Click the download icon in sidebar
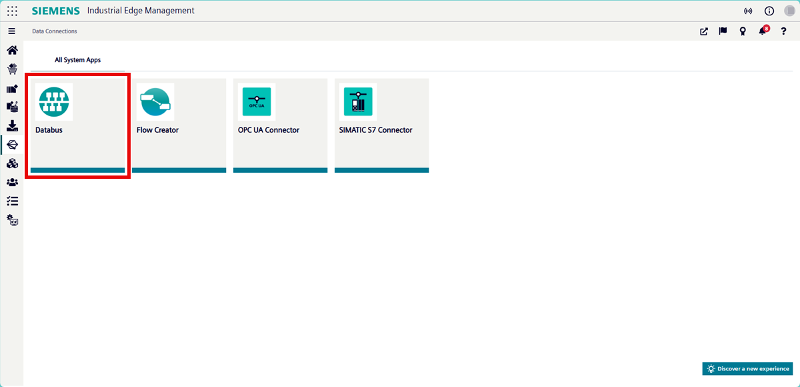 12,125
